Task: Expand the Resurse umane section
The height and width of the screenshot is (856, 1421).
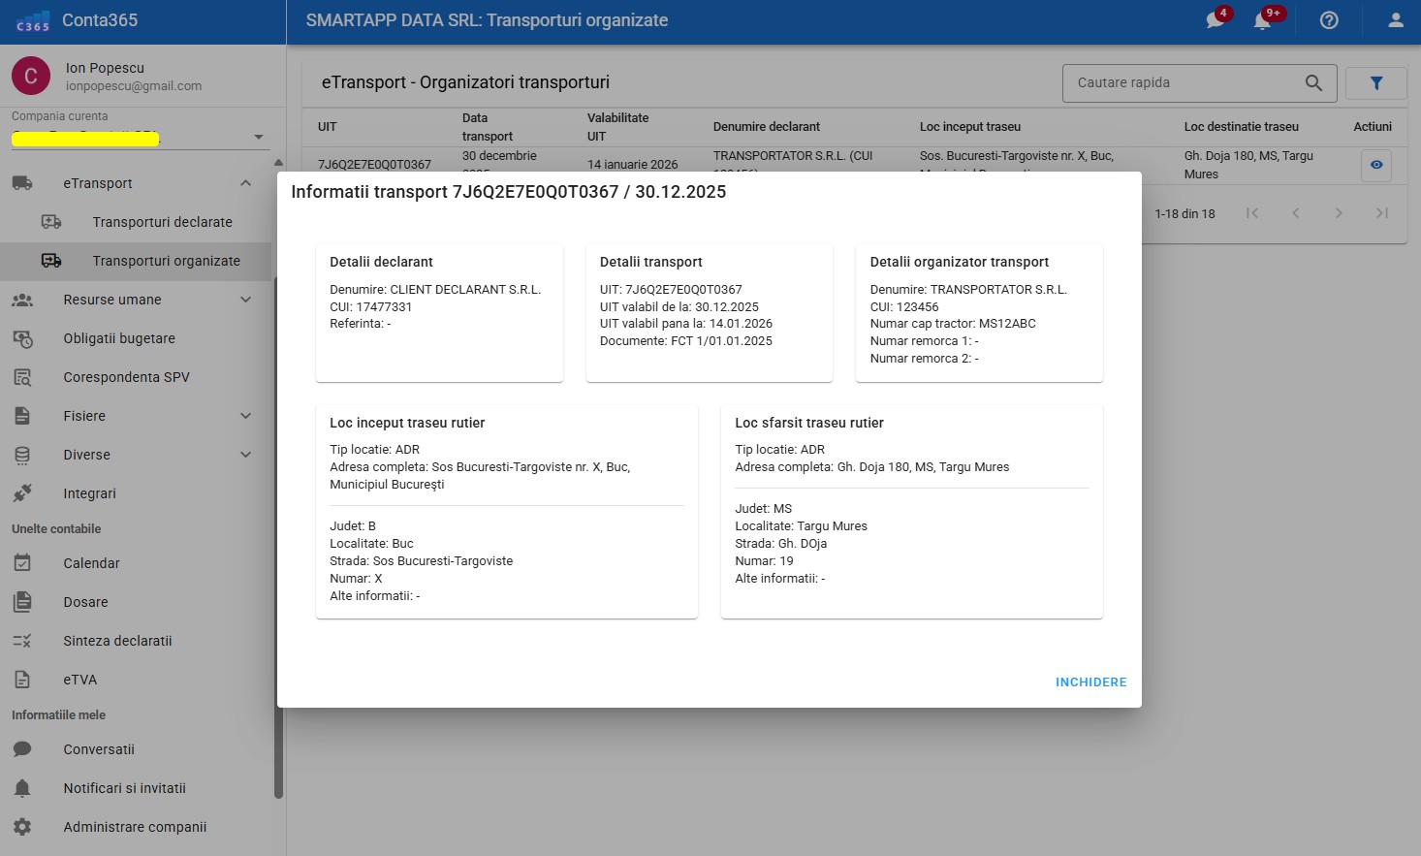Action: [x=245, y=300]
